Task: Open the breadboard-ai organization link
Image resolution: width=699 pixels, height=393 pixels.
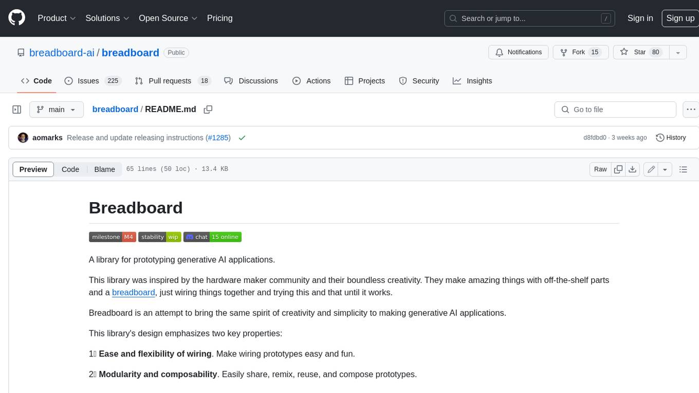Action: [62, 52]
